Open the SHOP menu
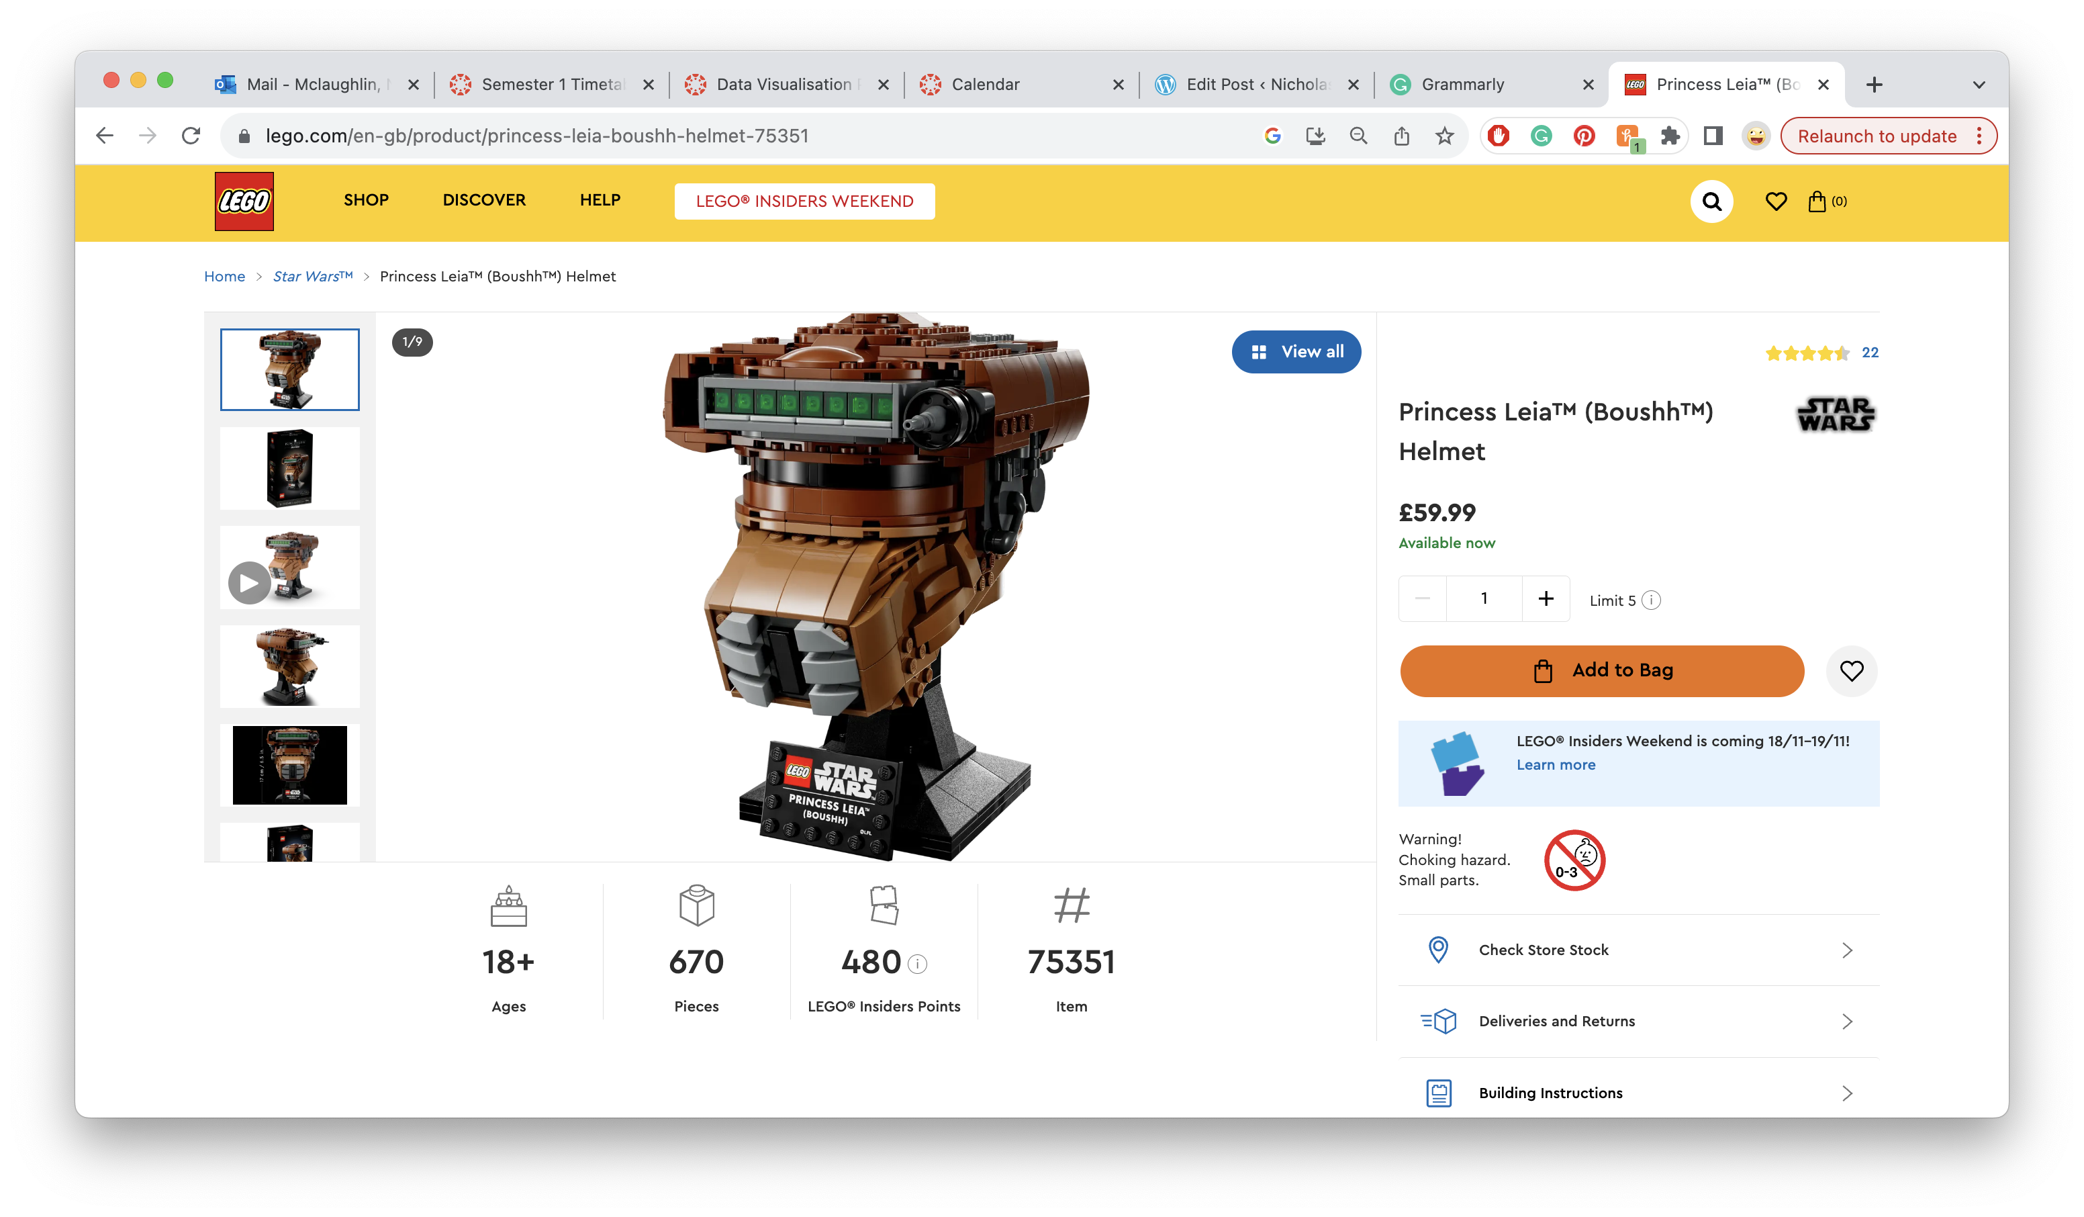Viewport: 2084px width, 1217px height. 365,200
